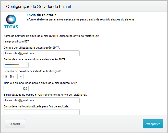The width and height of the screenshot is (168, 133).
Task: Click the 'Time-out em segundos' label
Action: pyautogui.click(x=40, y=83)
